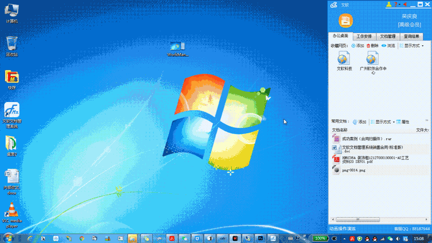Click the red pin icon in 文软 title bar

(406, 4)
